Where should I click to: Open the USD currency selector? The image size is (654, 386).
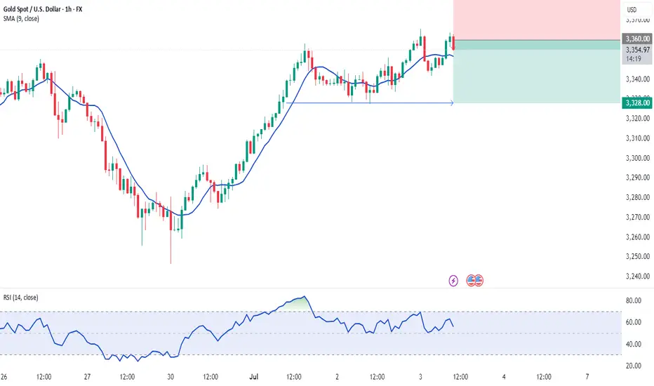632,10
